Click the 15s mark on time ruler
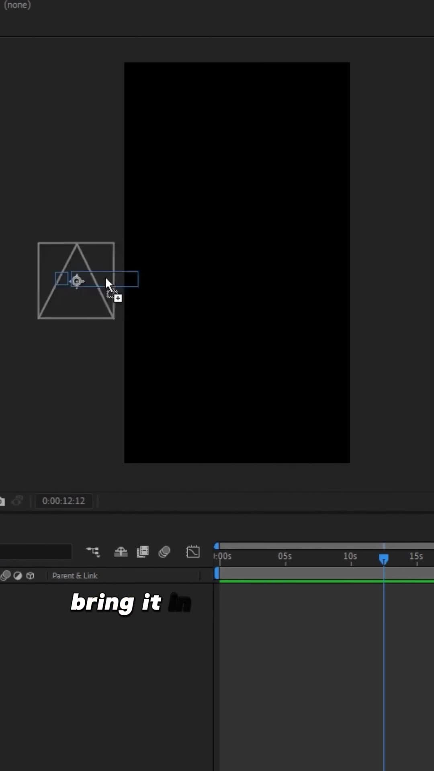This screenshot has width=434, height=771. tap(416, 556)
